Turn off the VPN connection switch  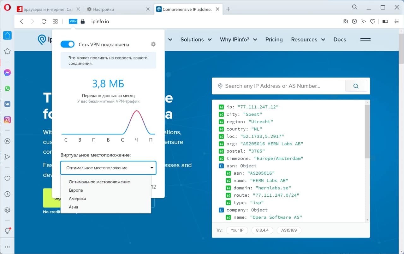coord(67,44)
